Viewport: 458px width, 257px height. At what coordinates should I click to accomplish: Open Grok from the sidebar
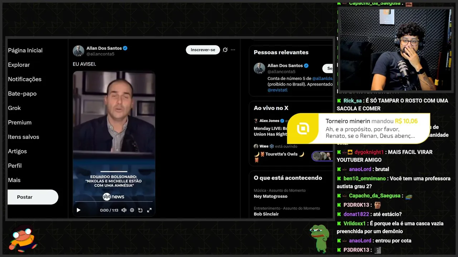pos(14,108)
